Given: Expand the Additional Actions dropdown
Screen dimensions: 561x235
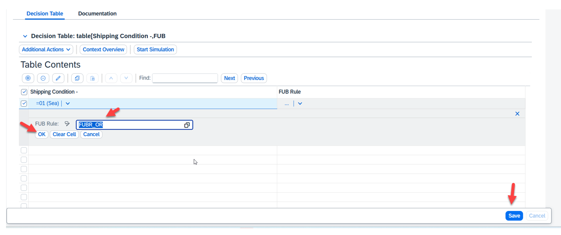Looking at the screenshot, I should (46, 50).
